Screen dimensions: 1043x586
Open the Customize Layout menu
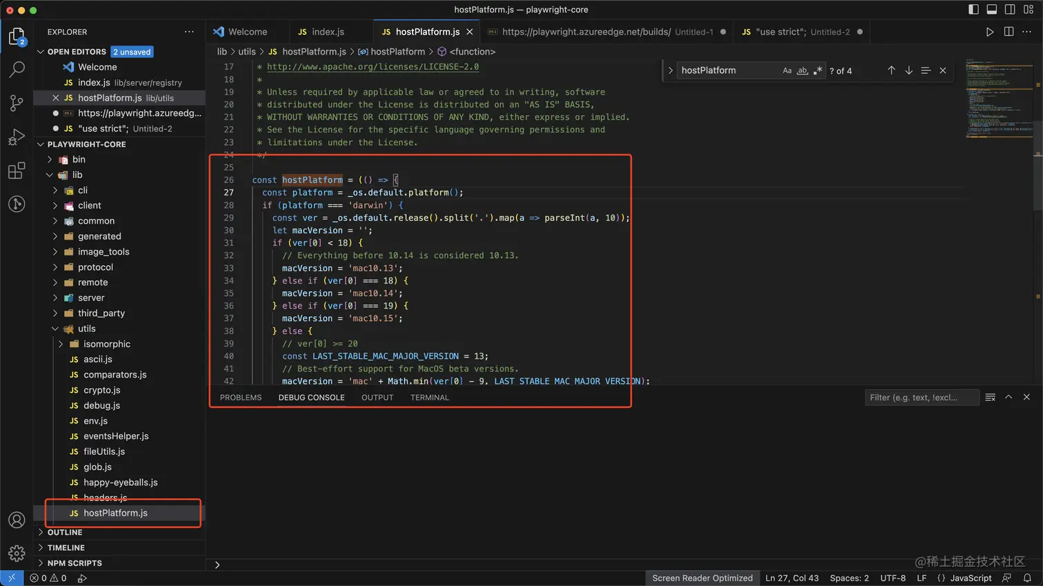pyautogui.click(x=1029, y=10)
